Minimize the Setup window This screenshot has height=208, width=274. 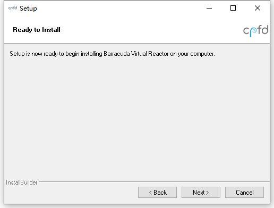tap(209, 8)
